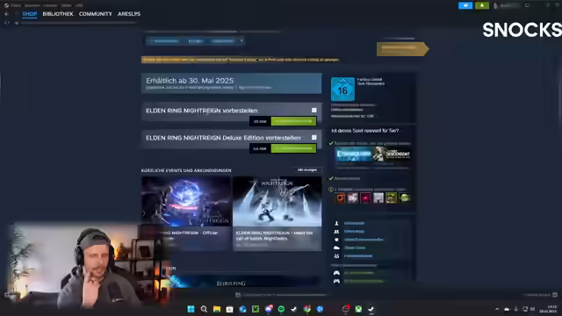Open the account name dropdown
This screenshot has width=562, height=316.
(x=506, y=5)
